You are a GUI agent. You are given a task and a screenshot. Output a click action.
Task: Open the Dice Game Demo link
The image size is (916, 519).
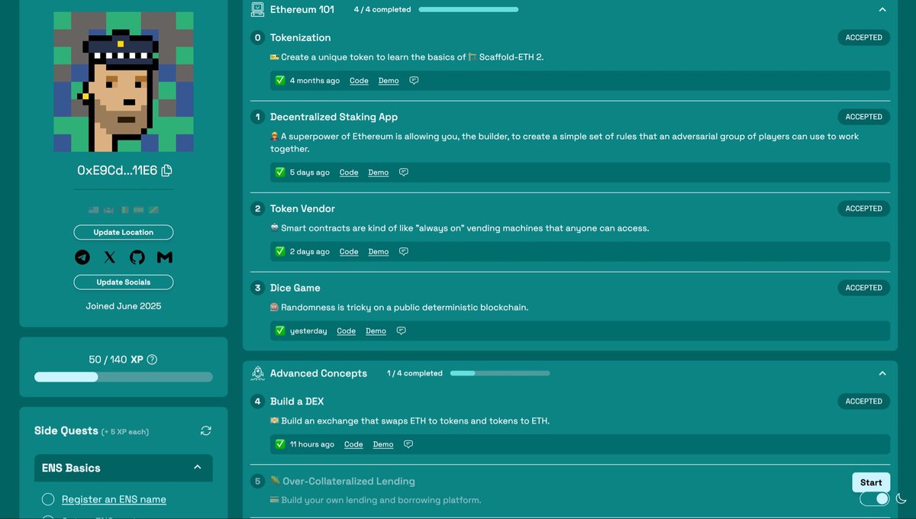(x=376, y=331)
